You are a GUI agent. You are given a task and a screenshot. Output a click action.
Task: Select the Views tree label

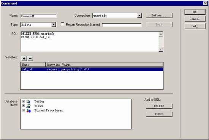point(38,106)
